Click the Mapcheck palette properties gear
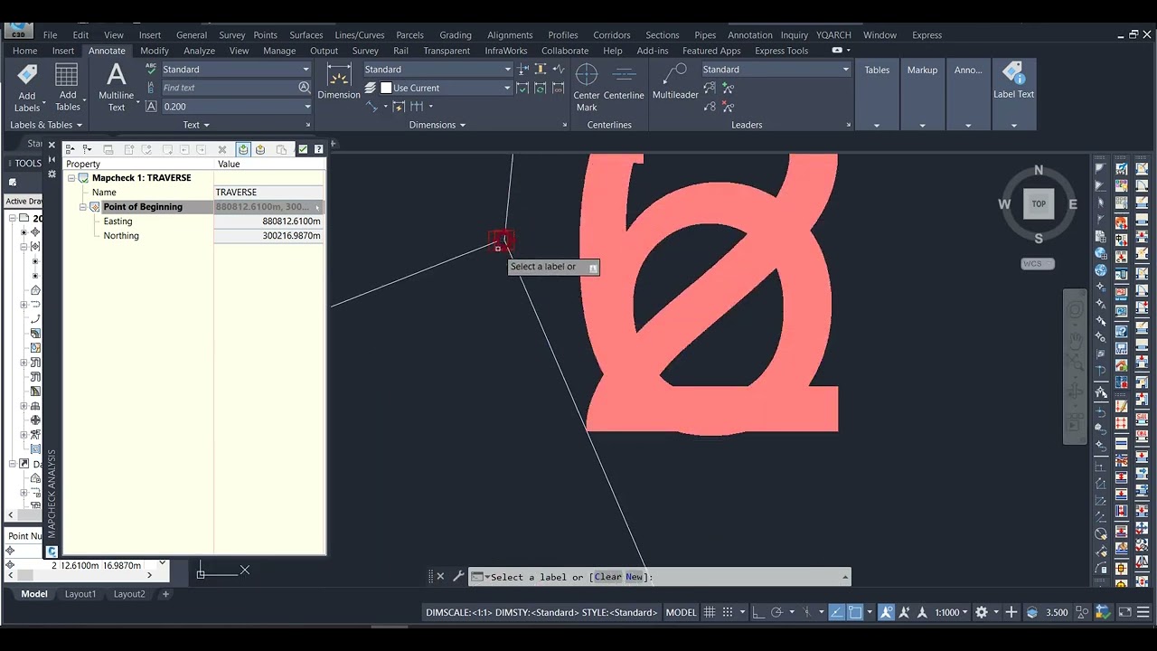The height and width of the screenshot is (651, 1157). pyautogui.click(x=52, y=174)
